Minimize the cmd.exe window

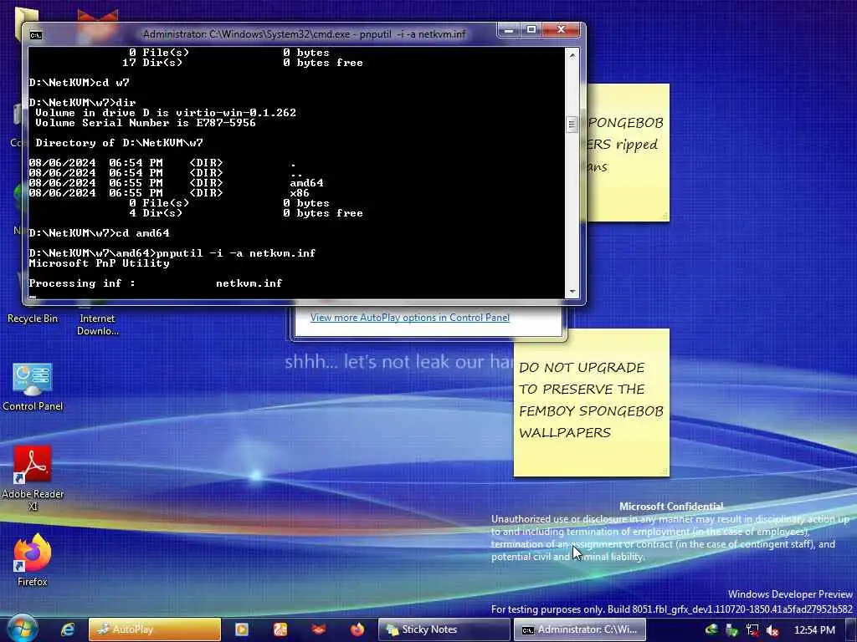[509, 30]
